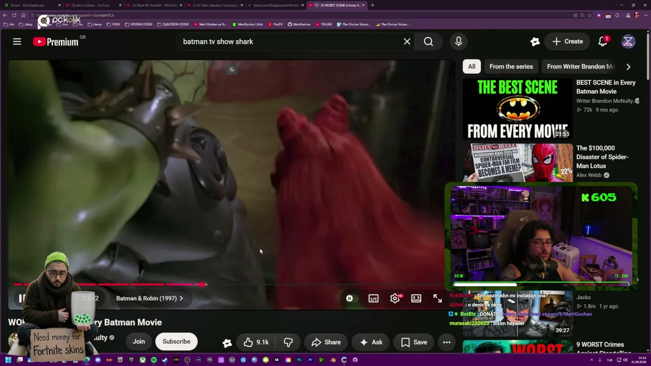651x366 pixels.
Task: Switch to the "Silent Hill Townfall" tab
Action: [x=153, y=5]
